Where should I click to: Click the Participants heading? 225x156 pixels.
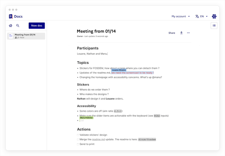[88, 48]
